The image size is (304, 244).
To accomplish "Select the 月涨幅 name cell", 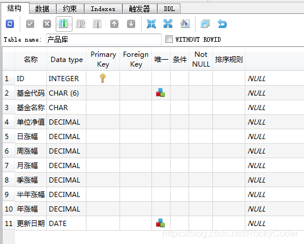I will coord(31,165).
